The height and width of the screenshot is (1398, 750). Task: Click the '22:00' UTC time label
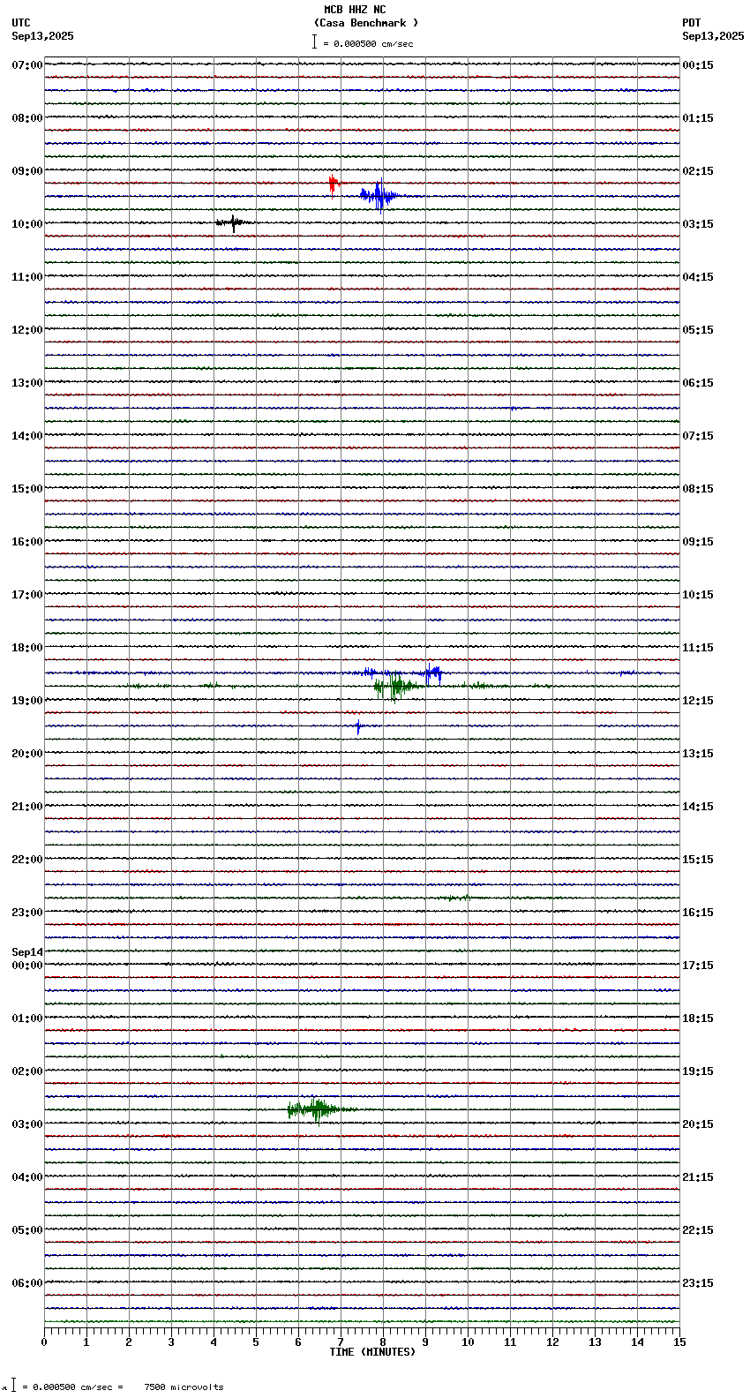click(x=27, y=860)
